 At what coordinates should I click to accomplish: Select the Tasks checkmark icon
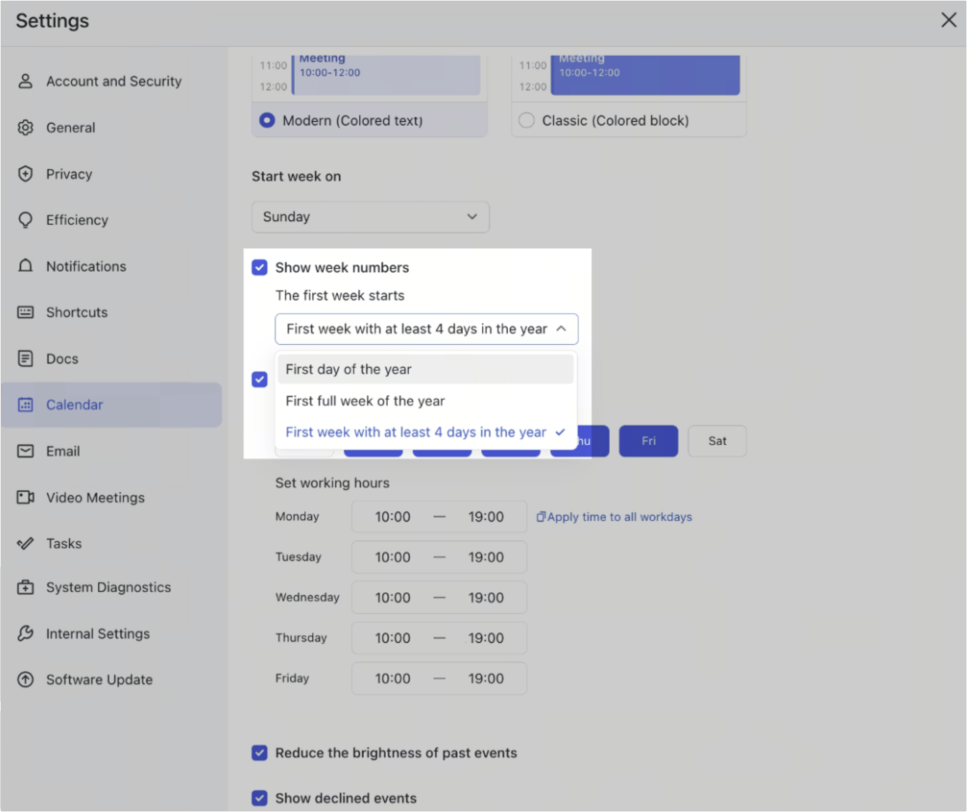24,543
